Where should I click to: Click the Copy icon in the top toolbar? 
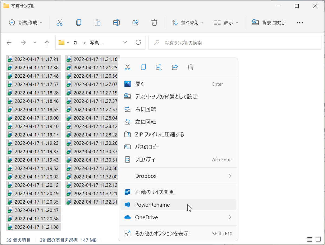point(79,23)
